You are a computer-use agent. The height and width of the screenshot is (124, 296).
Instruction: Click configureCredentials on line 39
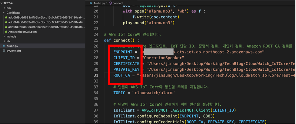coord(161,122)
